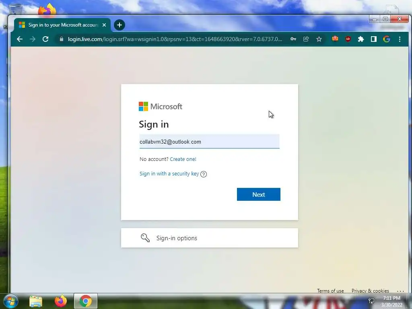This screenshot has height=309, width=412.
Task: Click the Microsoft logo
Action: coord(160,106)
